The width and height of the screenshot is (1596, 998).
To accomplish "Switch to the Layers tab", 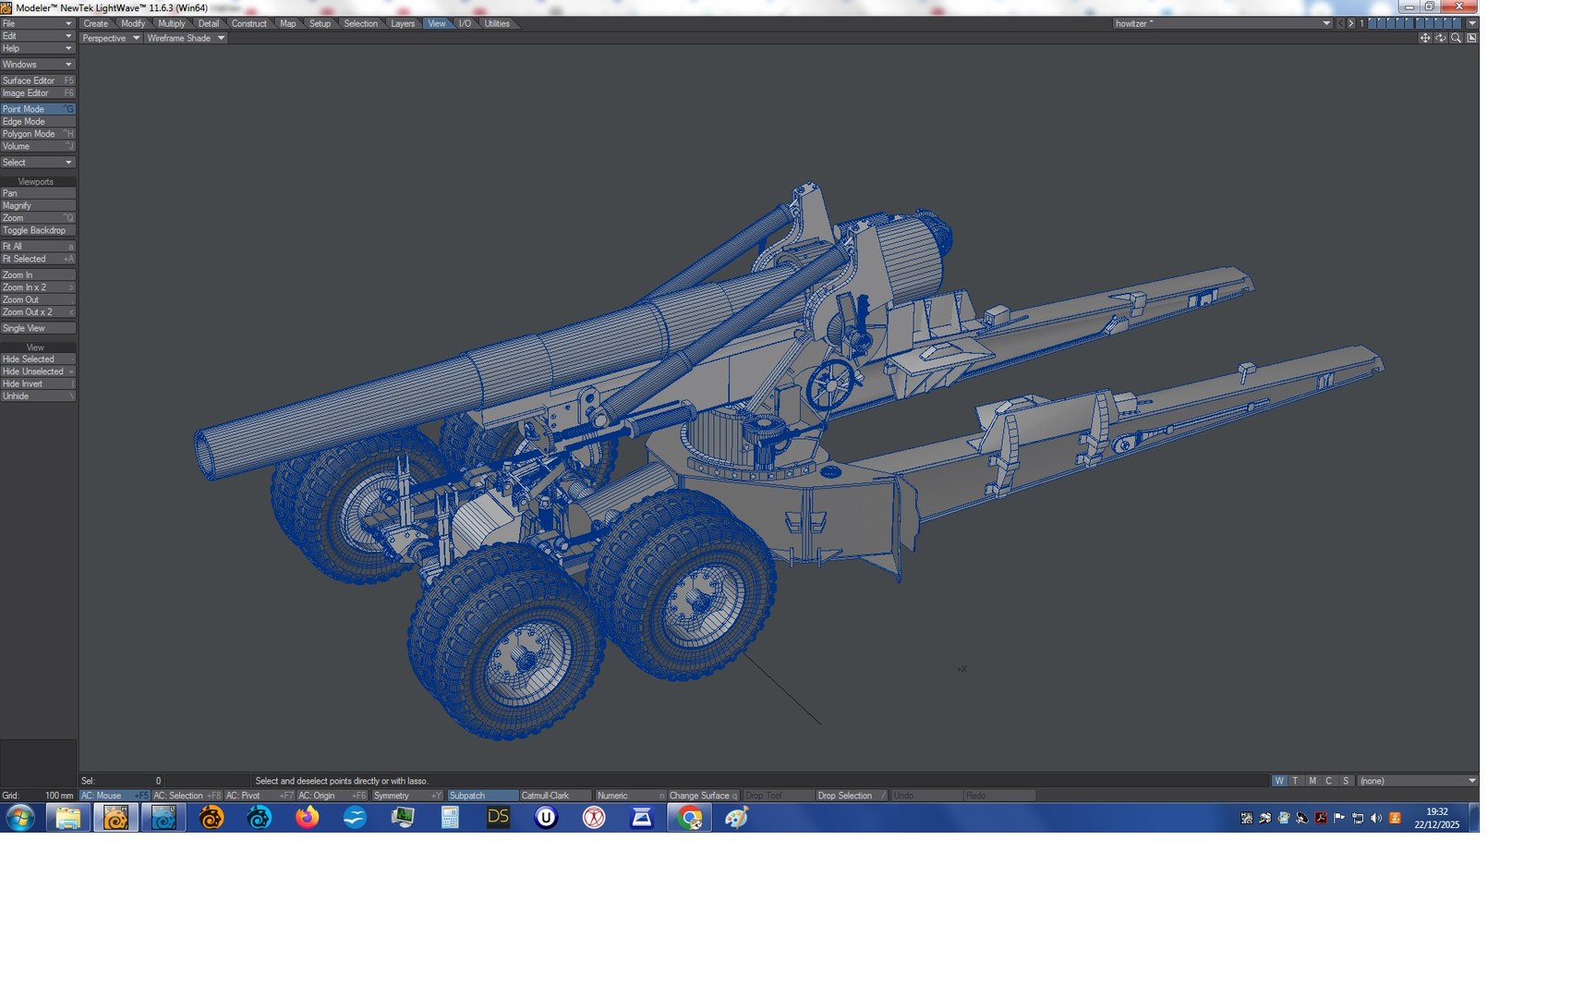I will (x=403, y=24).
